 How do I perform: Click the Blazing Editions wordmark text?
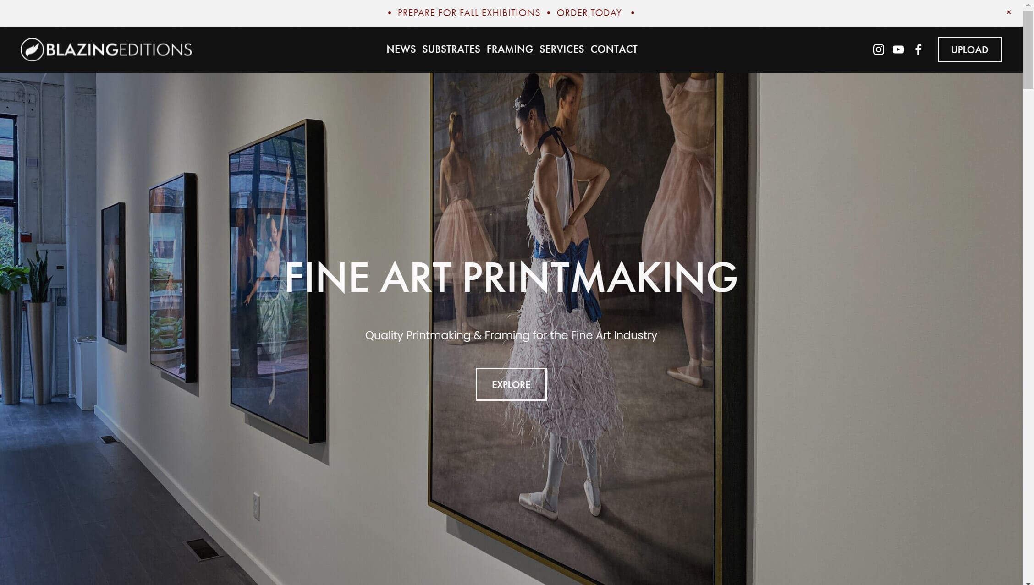(x=119, y=49)
